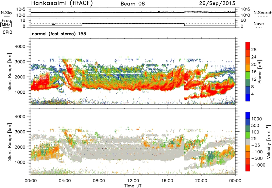Click Slant Range label of velocity panel

click(10, 142)
